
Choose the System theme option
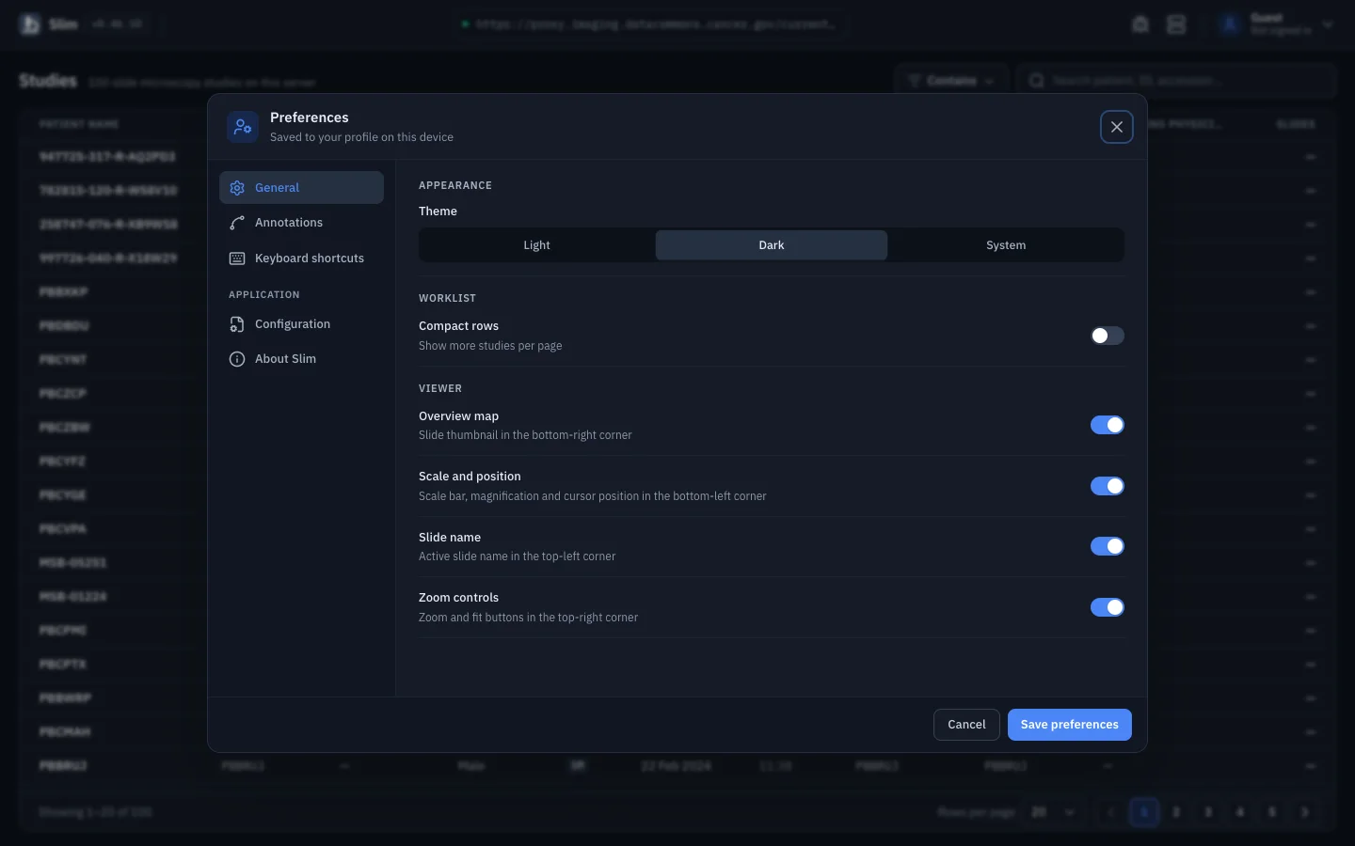(1006, 245)
